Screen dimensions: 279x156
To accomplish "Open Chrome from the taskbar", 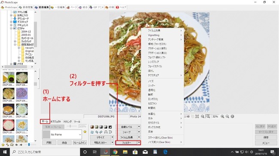I will 115,152.
